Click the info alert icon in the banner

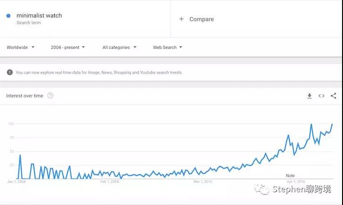click(x=10, y=73)
